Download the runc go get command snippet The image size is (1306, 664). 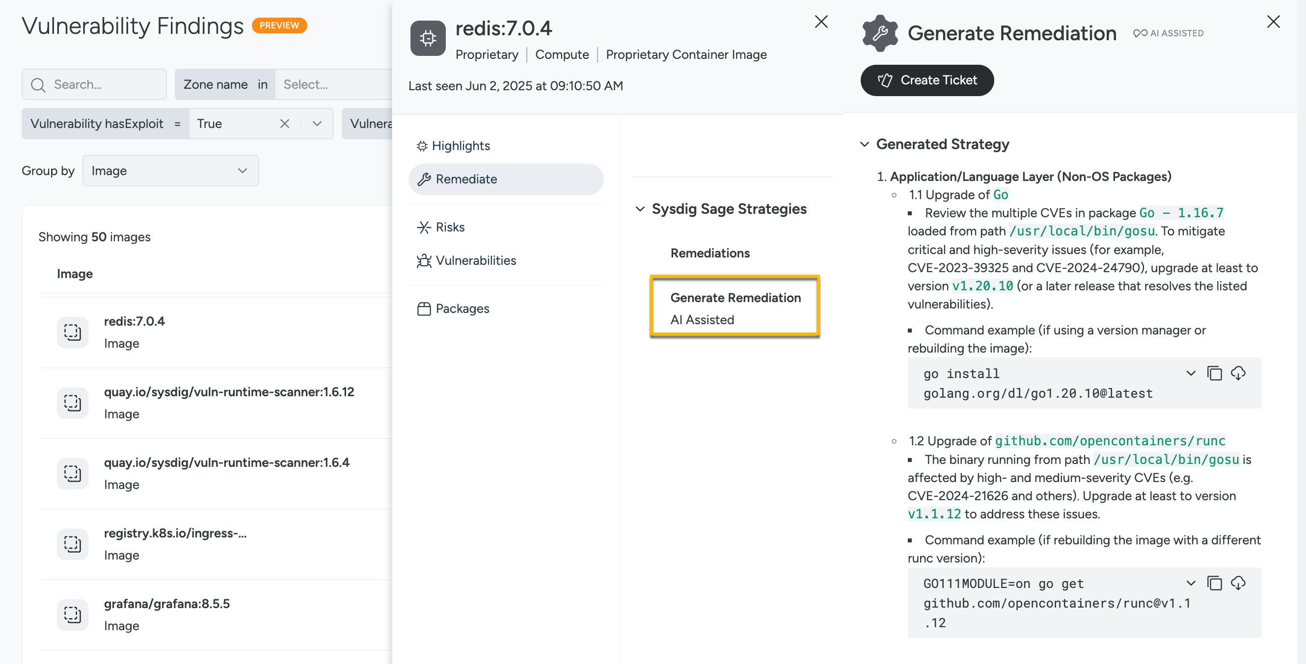1238,584
